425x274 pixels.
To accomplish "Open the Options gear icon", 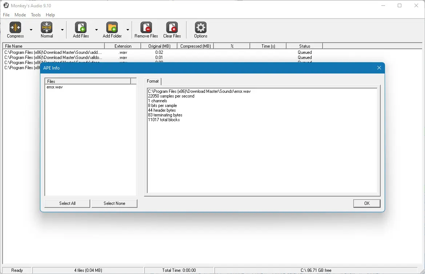I will (201, 27).
